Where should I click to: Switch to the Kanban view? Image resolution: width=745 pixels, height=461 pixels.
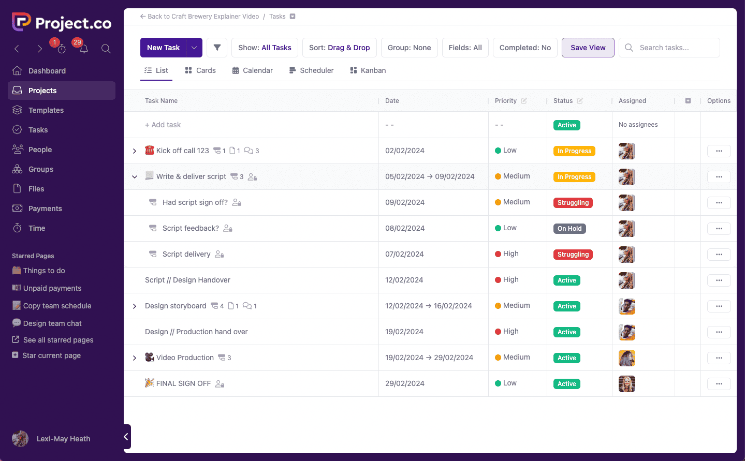[368, 70]
